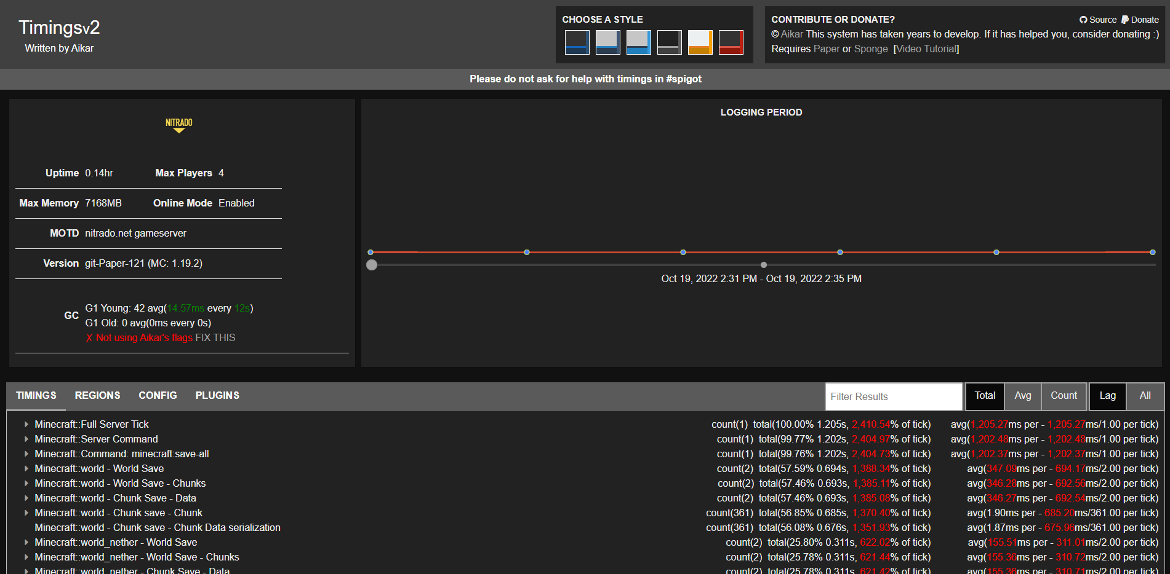Choose the orange and white style
The image size is (1170, 574).
coord(700,42)
